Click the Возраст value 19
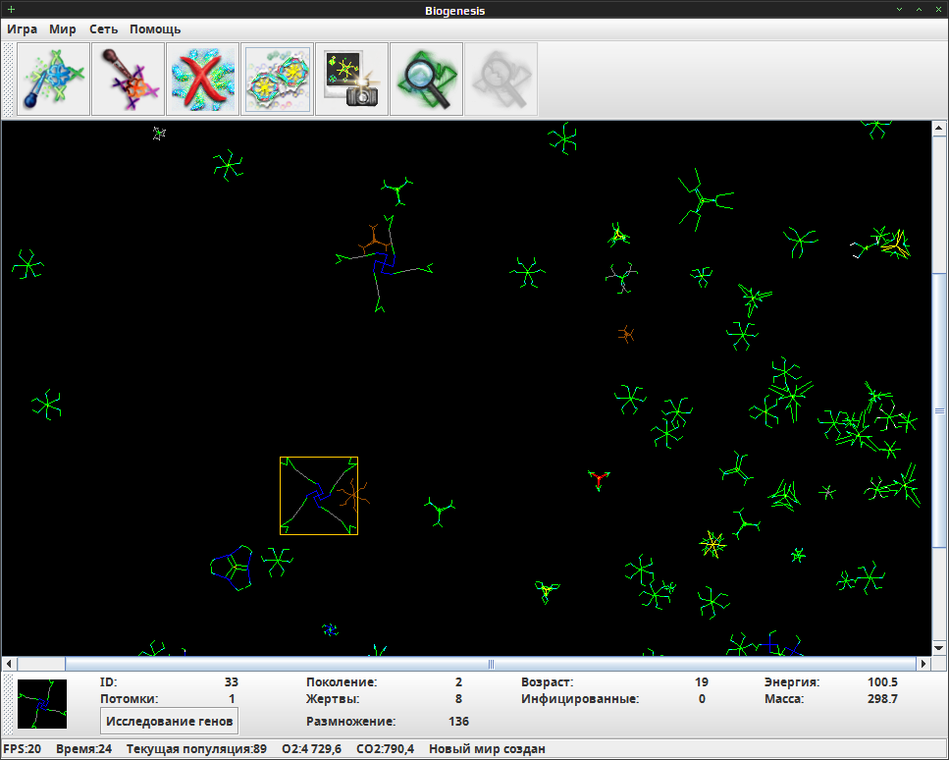The image size is (949, 760). click(702, 681)
